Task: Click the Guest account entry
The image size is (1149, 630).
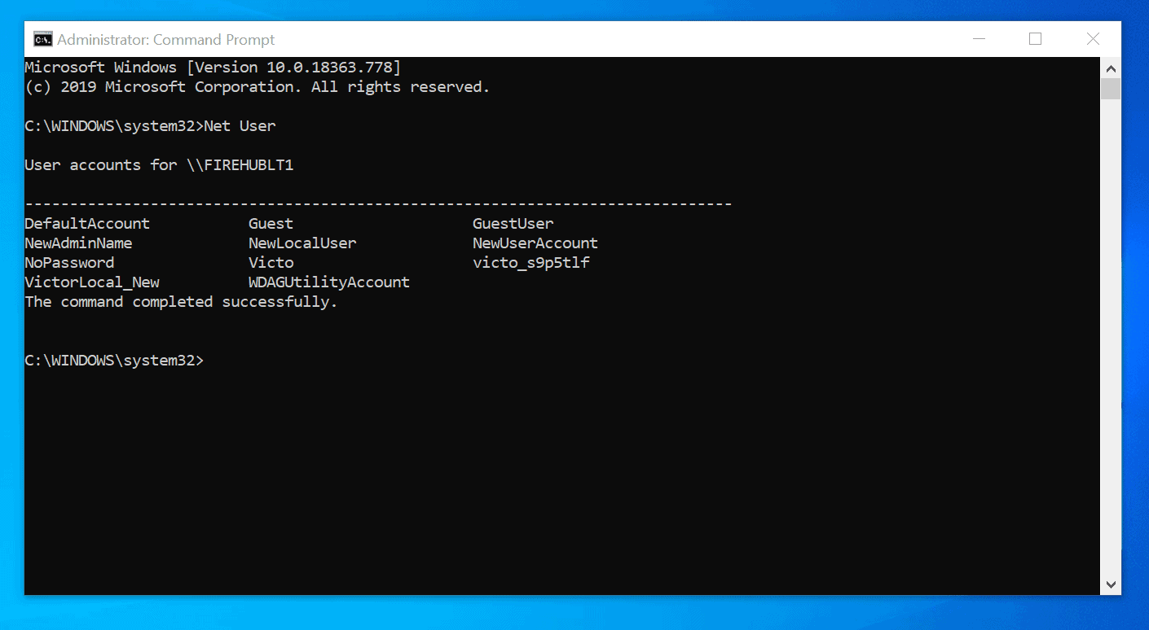Action: [271, 223]
